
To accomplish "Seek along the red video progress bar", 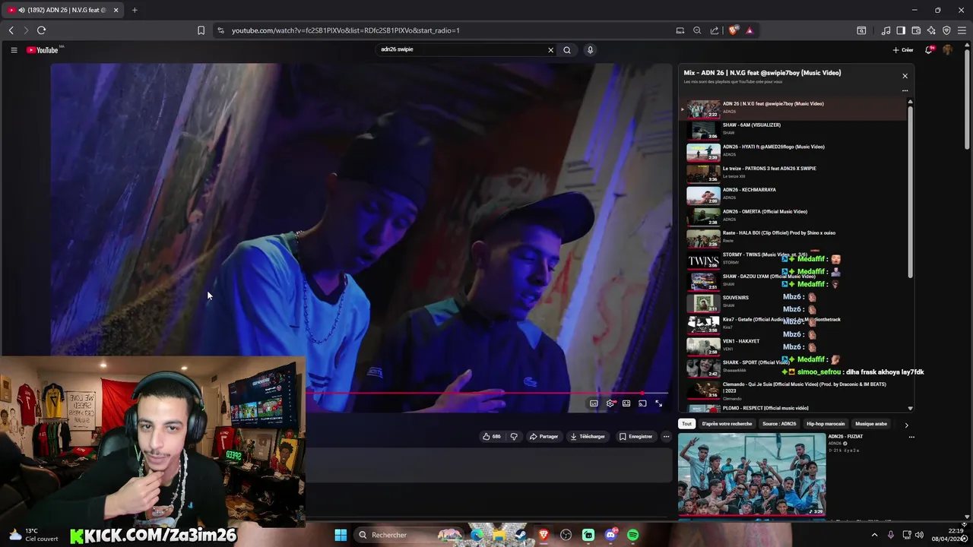I will (x=486, y=394).
